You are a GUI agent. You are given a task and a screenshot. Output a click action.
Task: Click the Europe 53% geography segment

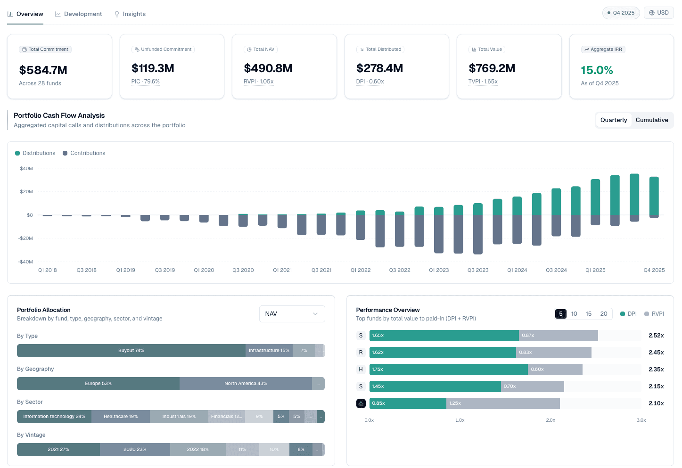(98, 384)
